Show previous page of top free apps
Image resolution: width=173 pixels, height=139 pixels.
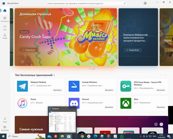(x=161, y=75)
